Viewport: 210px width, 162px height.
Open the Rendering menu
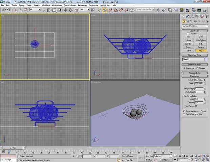82,5
